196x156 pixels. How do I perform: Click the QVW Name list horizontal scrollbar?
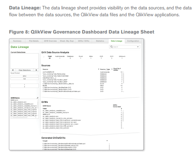click(x=24, y=117)
